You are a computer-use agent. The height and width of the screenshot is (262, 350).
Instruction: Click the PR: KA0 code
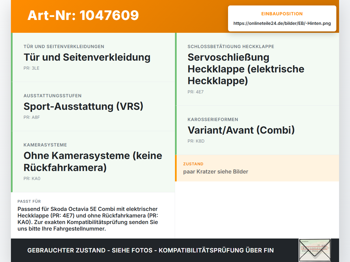32,179
